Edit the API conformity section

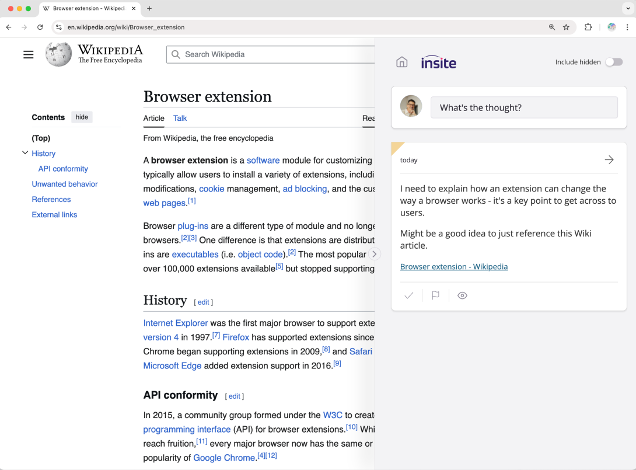235,396
